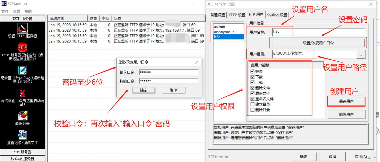Click the 位置 column header

(93, 19)
